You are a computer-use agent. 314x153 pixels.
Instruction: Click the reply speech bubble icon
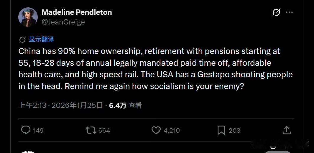coord(26,130)
